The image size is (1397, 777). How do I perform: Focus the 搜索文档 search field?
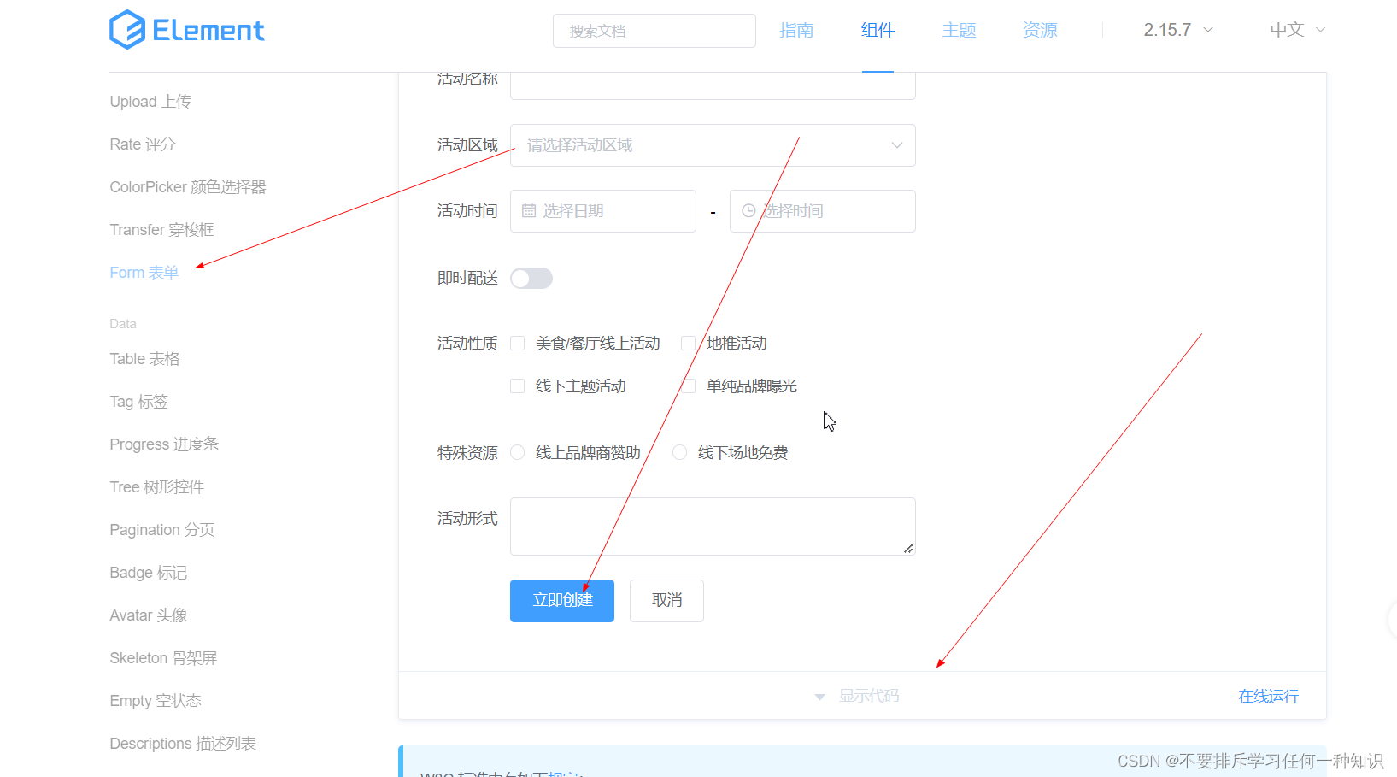pyautogui.click(x=654, y=31)
